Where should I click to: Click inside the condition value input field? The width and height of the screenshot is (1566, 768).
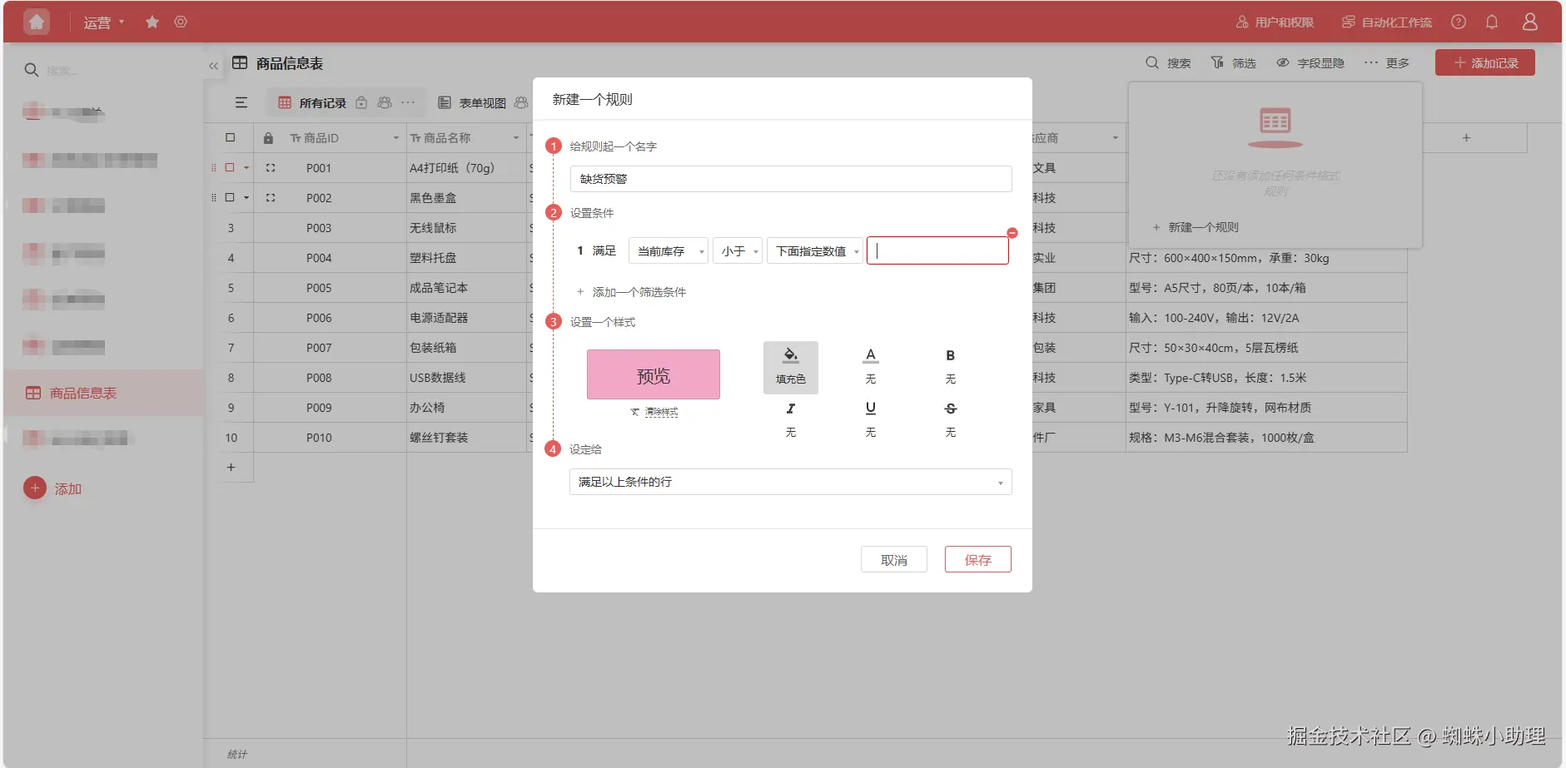point(937,250)
